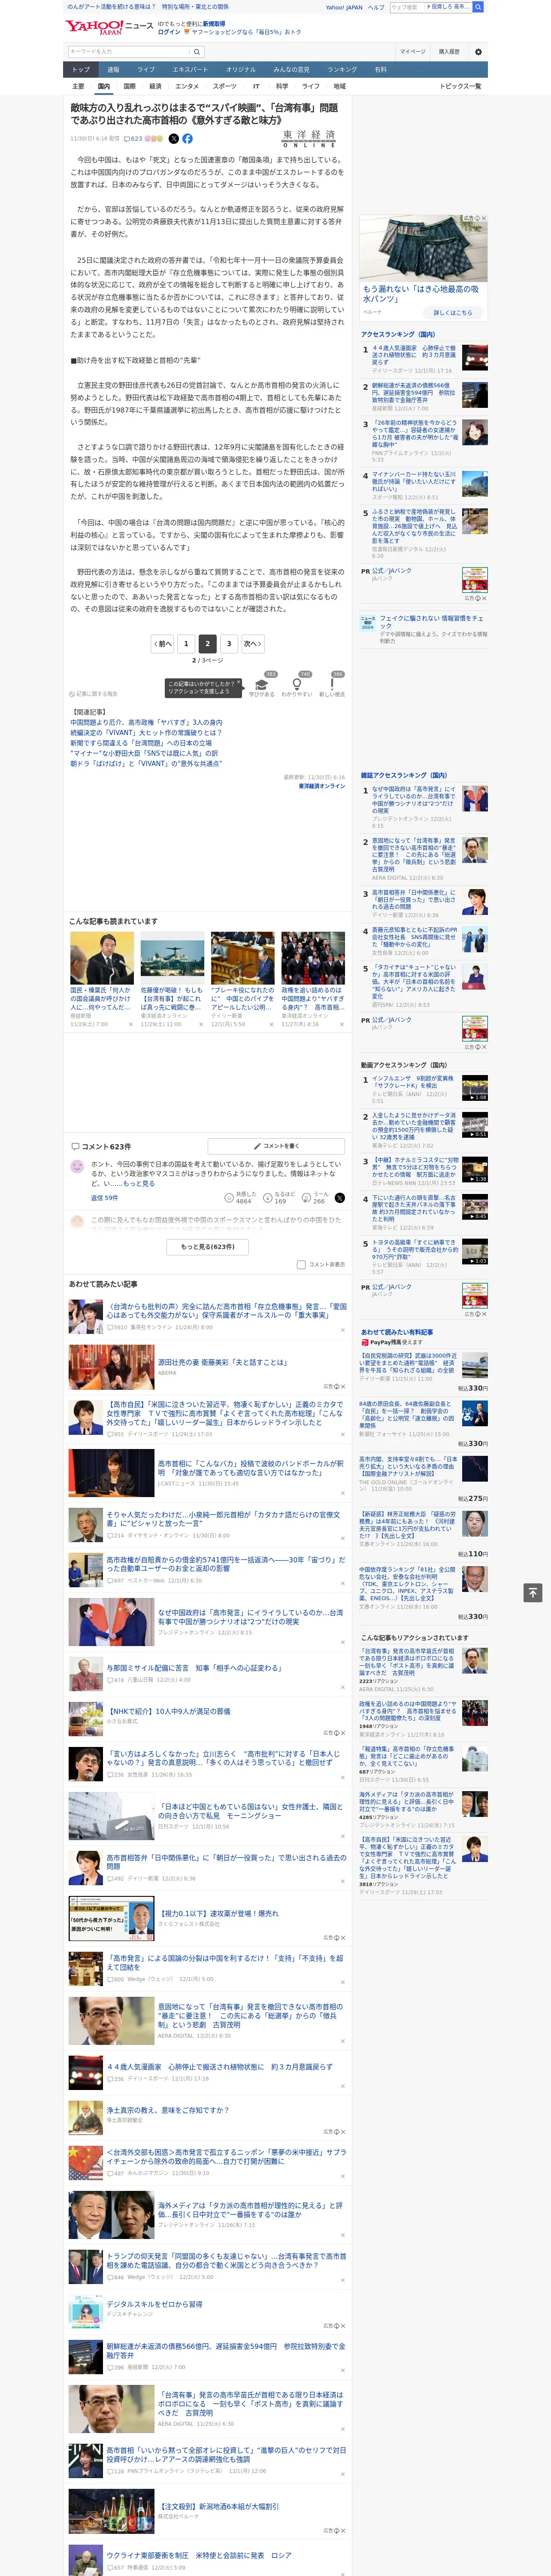Open 経済 category in sub navigation

pyautogui.click(x=155, y=86)
